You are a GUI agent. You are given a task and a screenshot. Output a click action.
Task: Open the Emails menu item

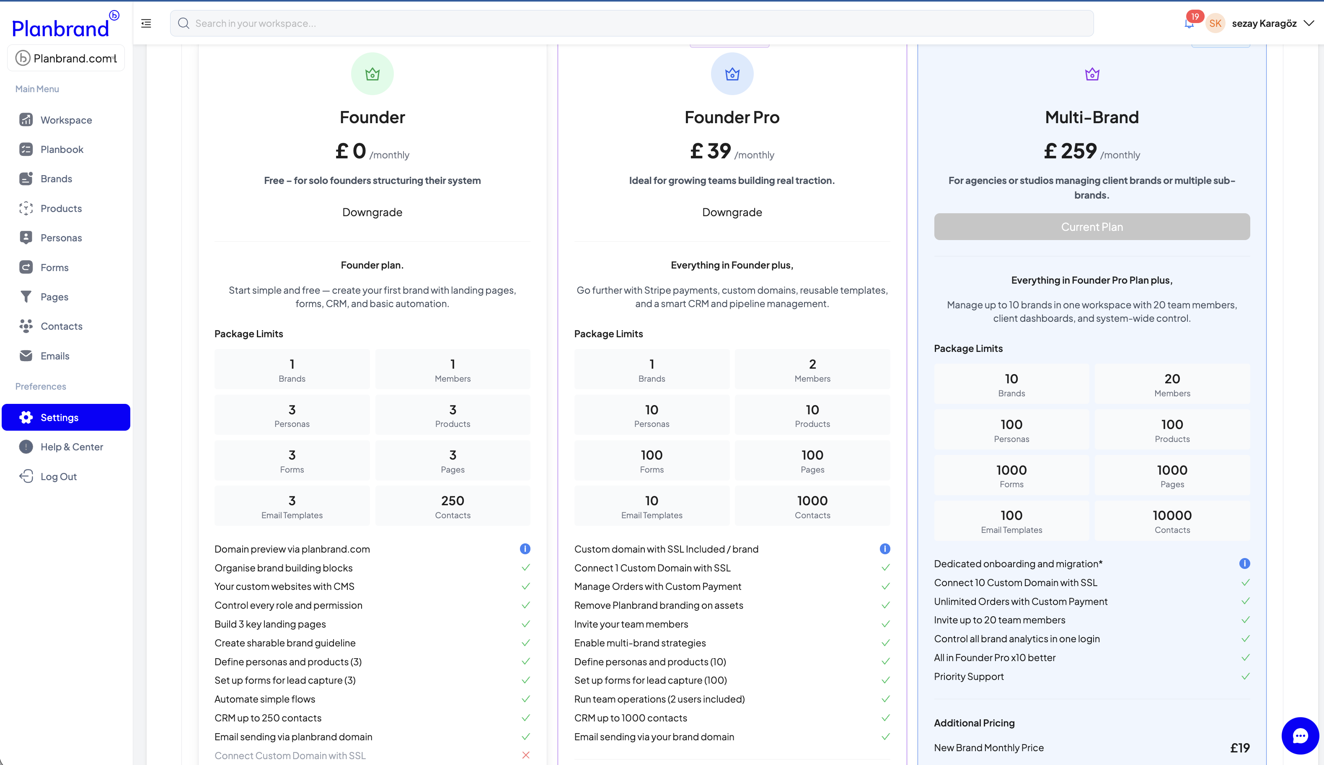pyautogui.click(x=54, y=356)
